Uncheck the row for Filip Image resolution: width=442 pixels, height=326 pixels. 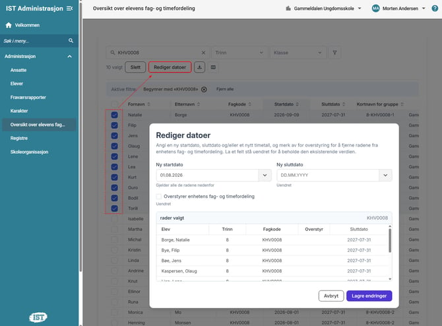pos(114,125)
